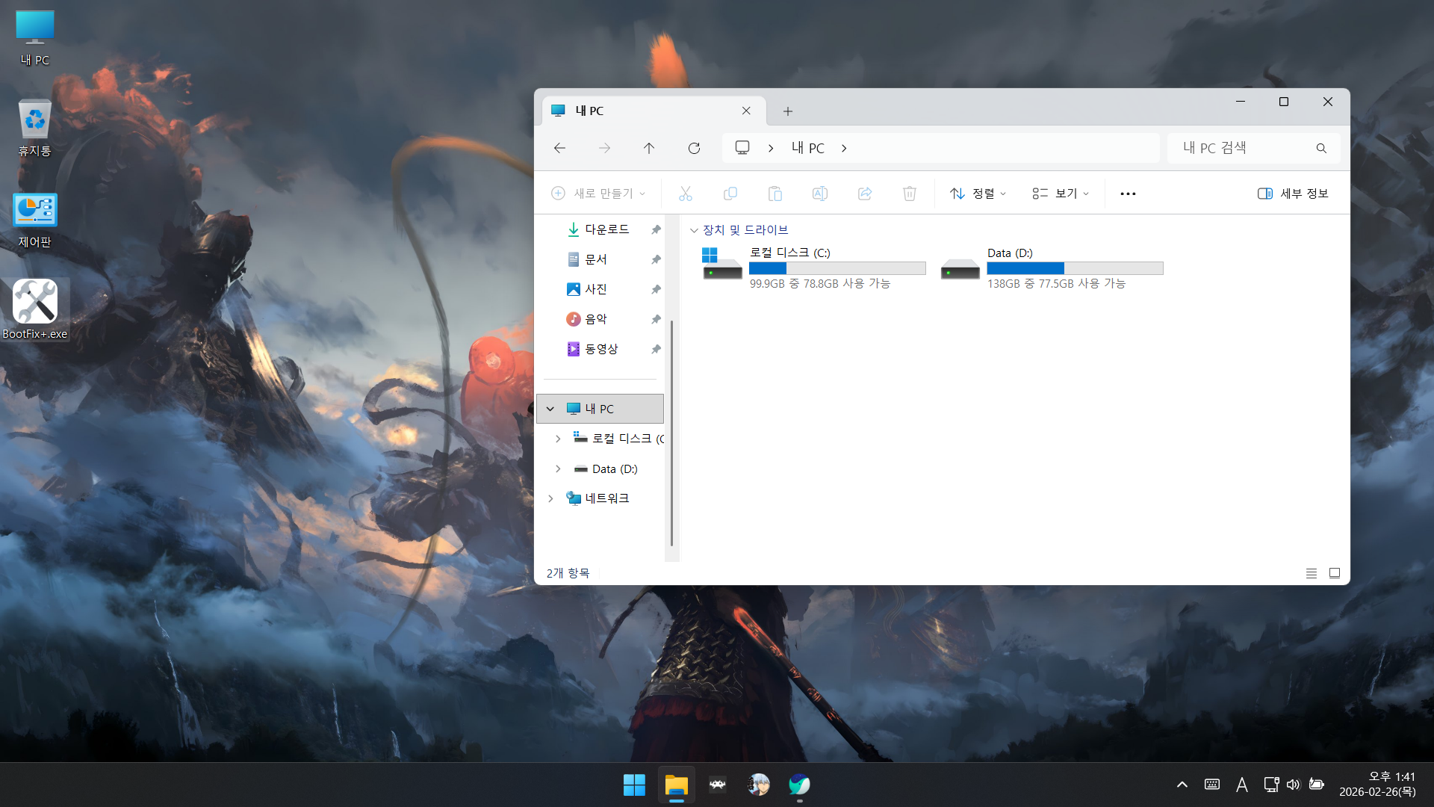This screenshot has height=807, width=1434.
Task: Open the 보기 view dropdown
Action: 1061,194
